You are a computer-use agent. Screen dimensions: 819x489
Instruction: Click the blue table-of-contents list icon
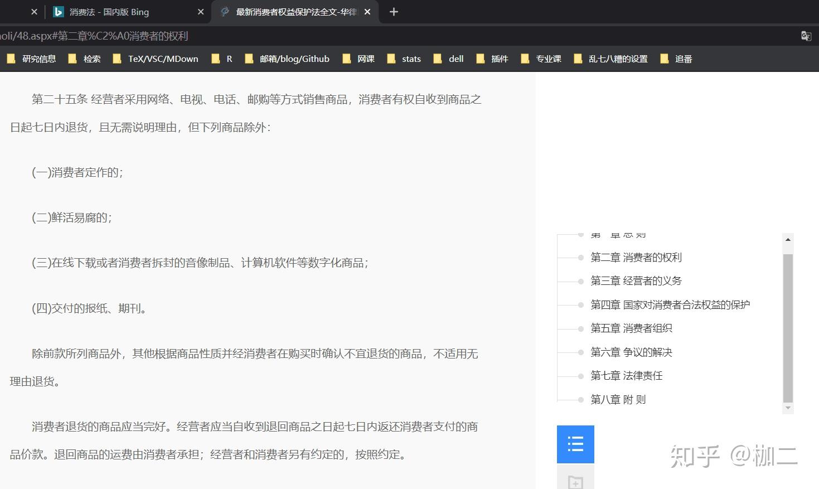pyautogui.click(x=575, y=444)
